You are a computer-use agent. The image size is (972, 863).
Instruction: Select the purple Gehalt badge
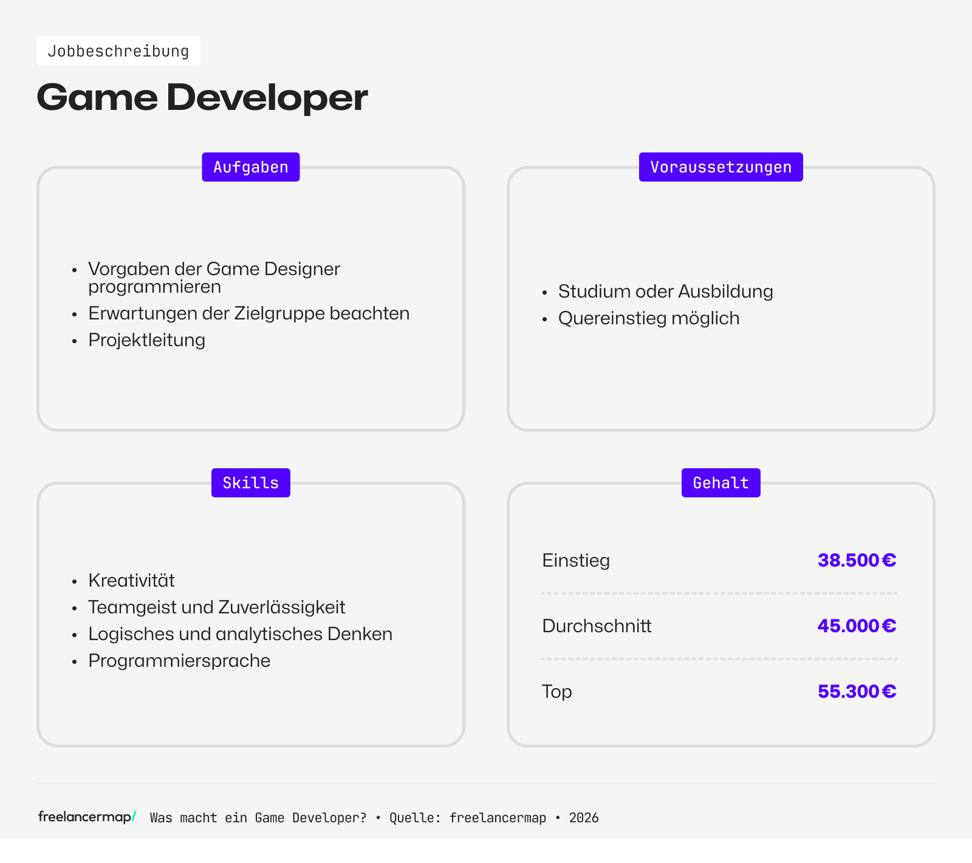click(x=720, y=482)
